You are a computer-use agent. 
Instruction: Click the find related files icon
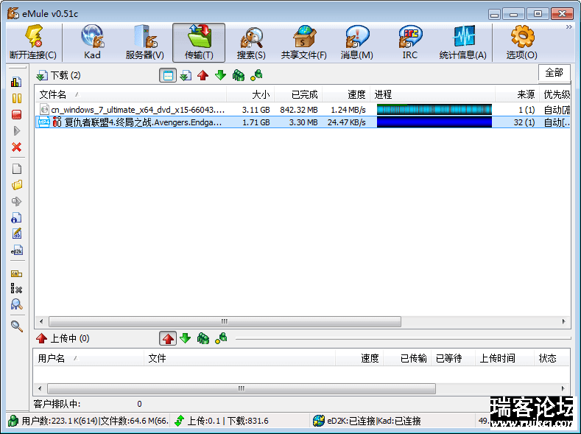coord(17,304)
